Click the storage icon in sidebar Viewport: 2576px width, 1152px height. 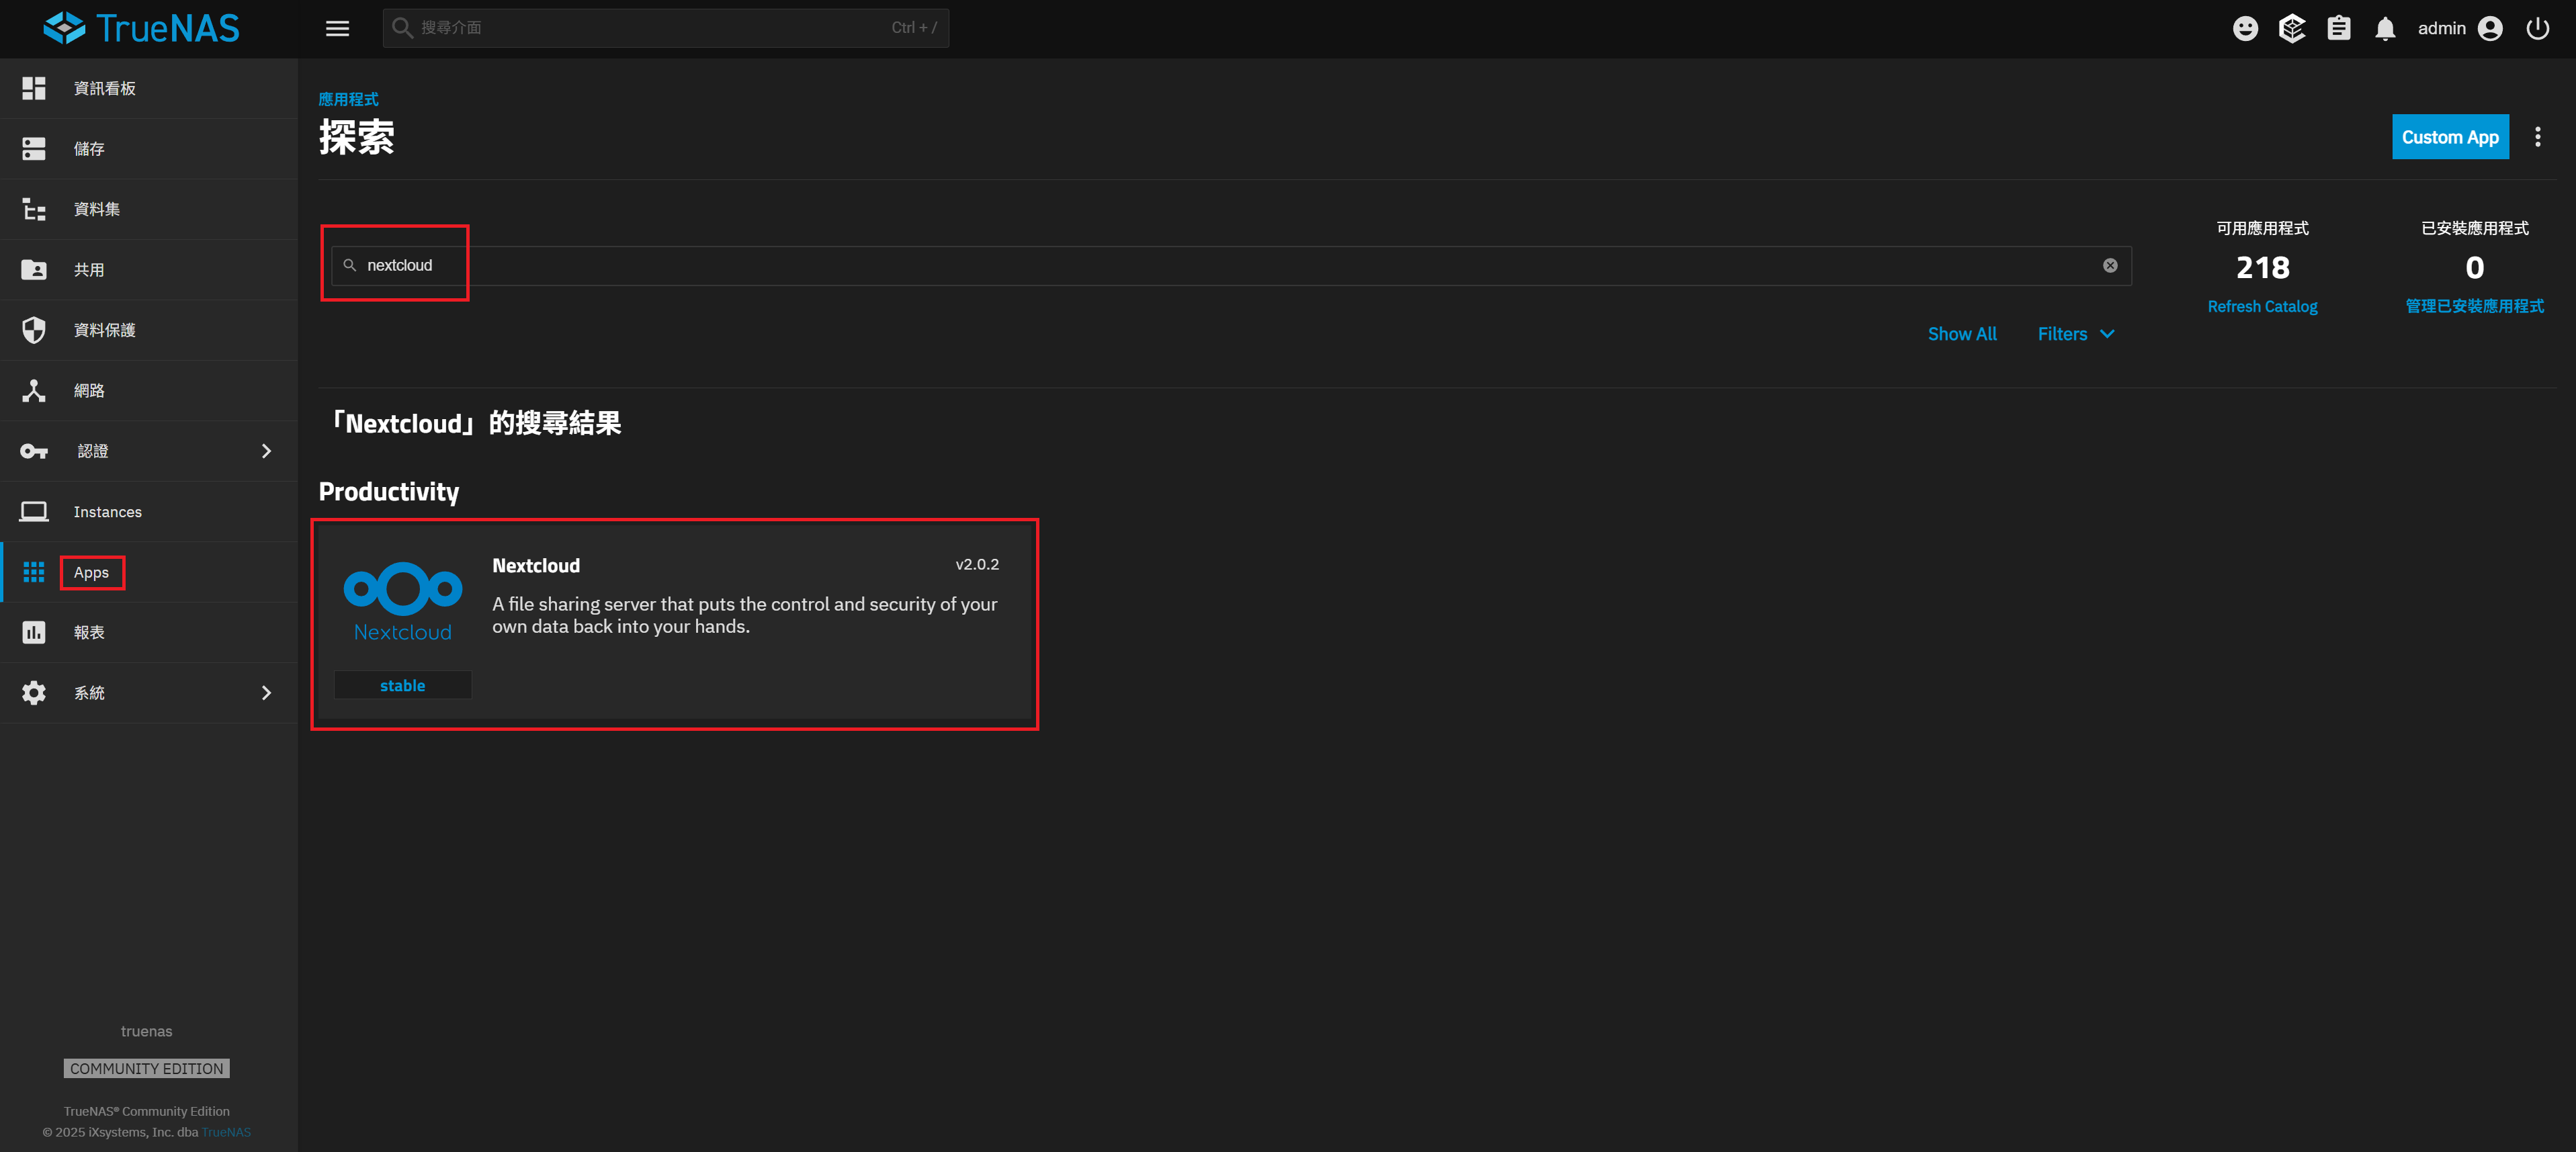coord(34,148)
